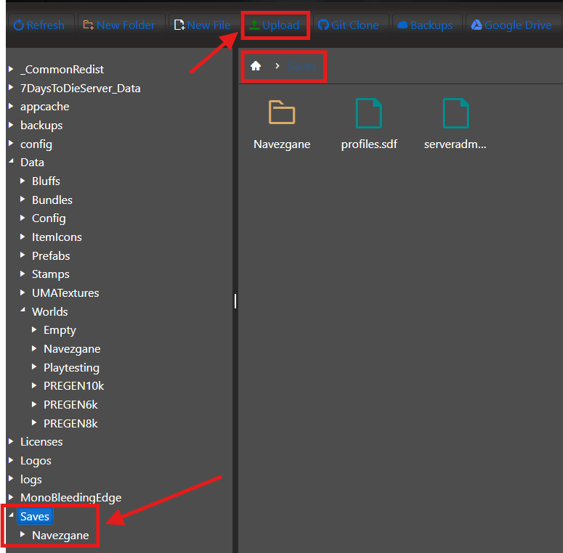Select Navezgane under Saves in tree
563x553 pixels.
click(x=60, y=536)
